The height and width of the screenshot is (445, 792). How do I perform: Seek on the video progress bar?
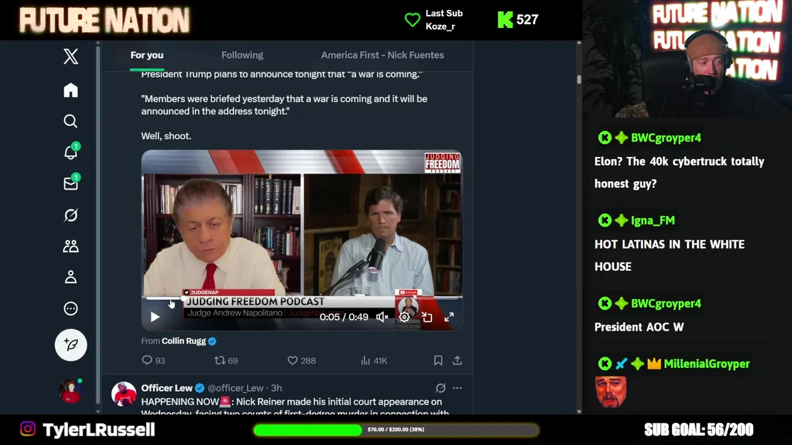click(302, 299)
